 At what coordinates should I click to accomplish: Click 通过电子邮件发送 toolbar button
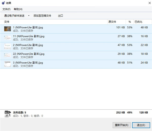coord(14,16)
